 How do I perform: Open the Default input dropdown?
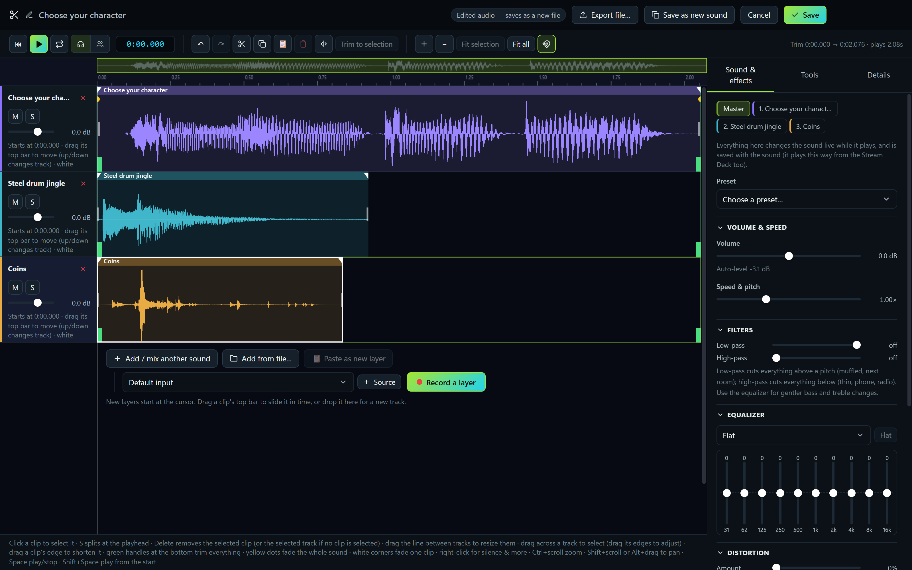click(238, 382)
